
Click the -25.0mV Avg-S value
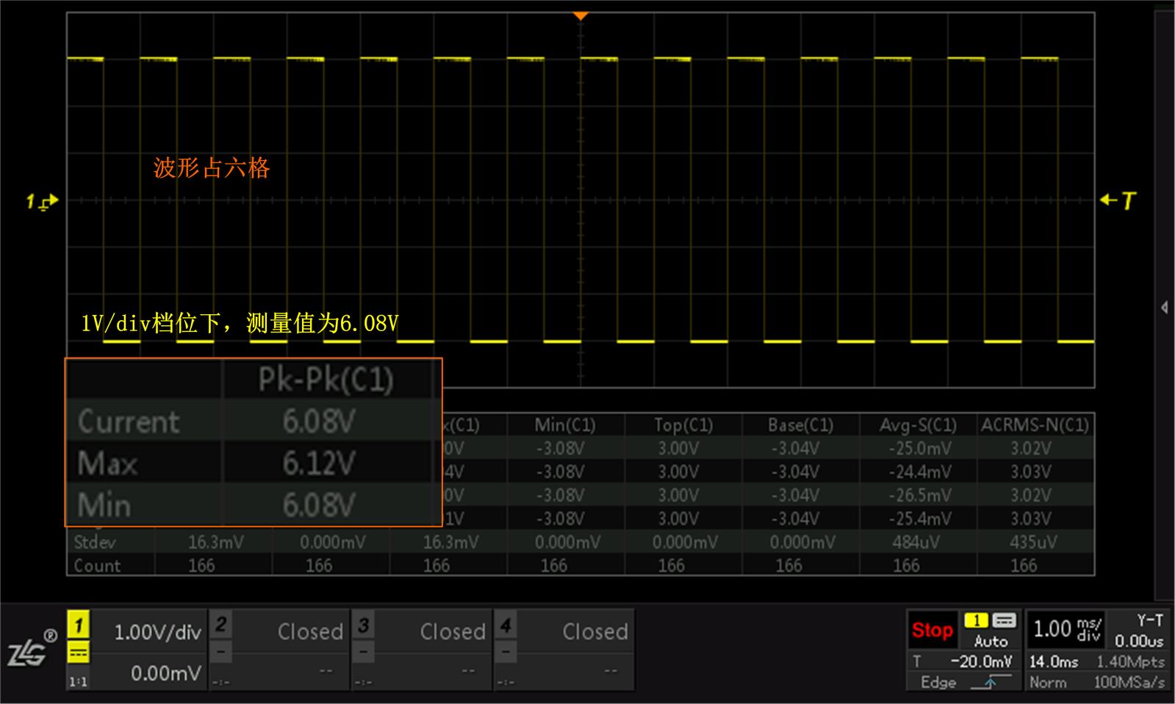pos(920,448)
